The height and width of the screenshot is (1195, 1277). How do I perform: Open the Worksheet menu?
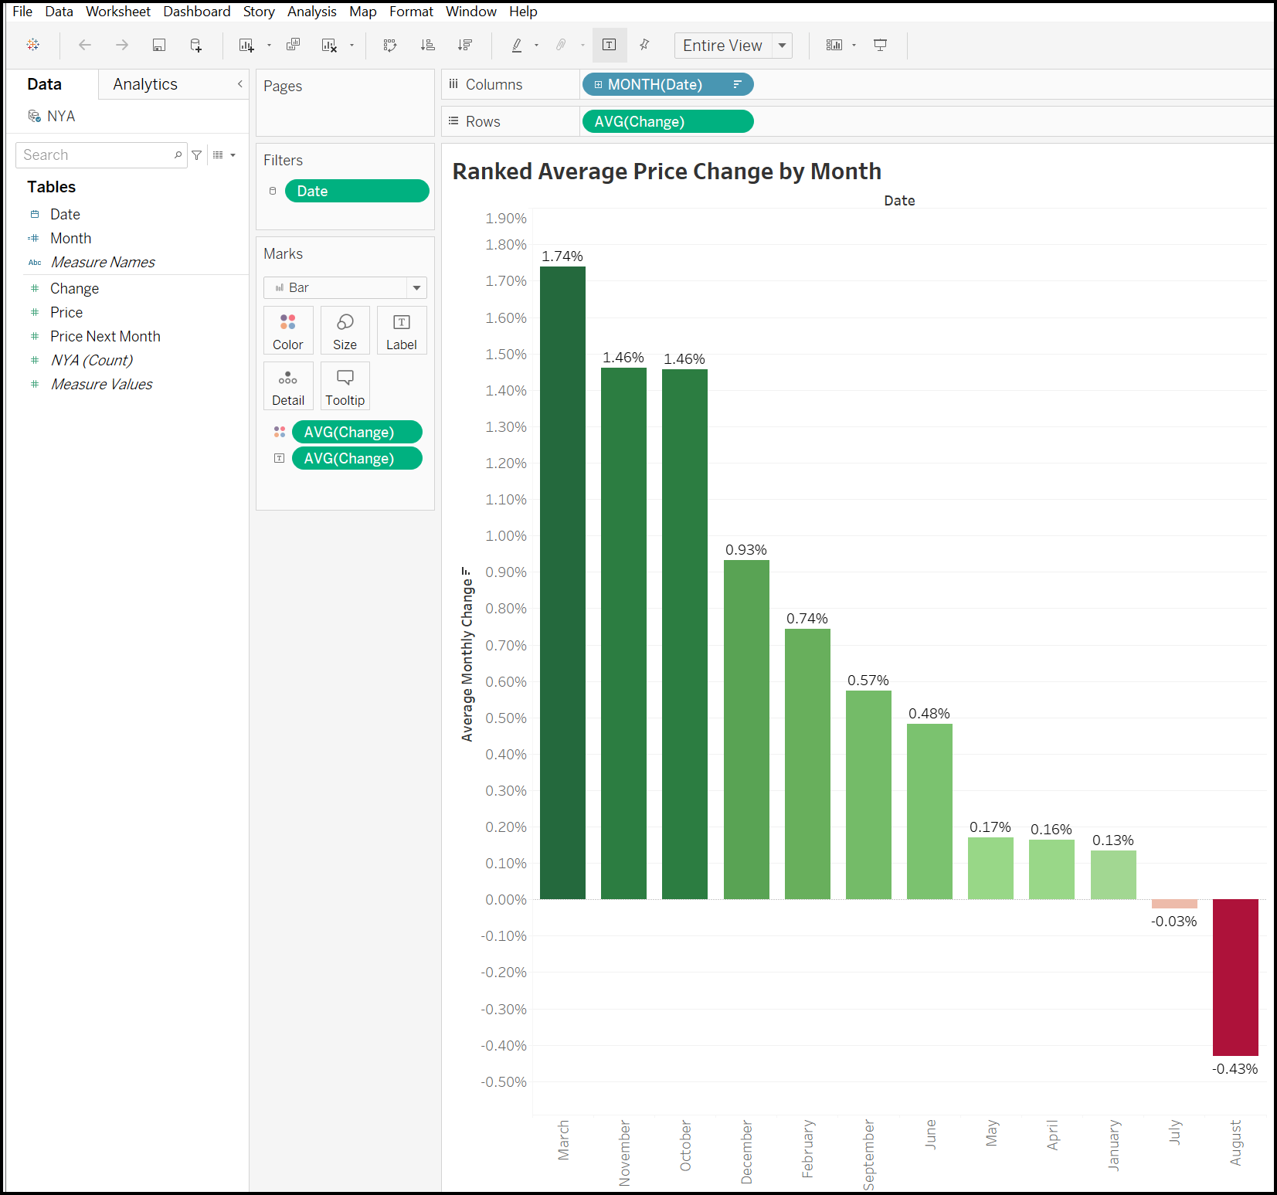point(117,12)
